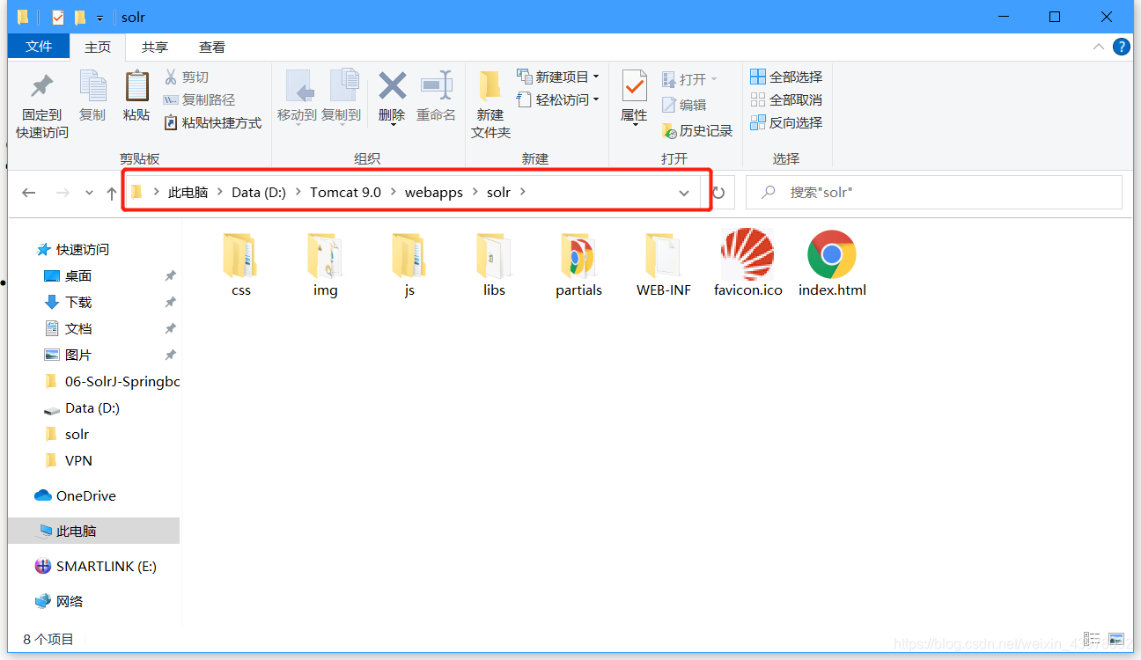Switch to the Home (主页) tab

(x=98, y=48)
